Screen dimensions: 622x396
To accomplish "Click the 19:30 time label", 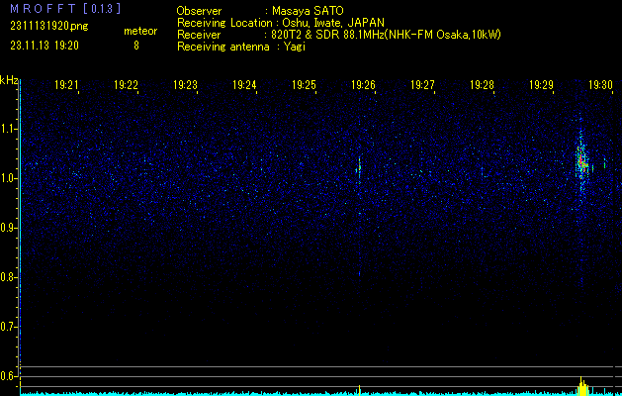I will (600, 85).
